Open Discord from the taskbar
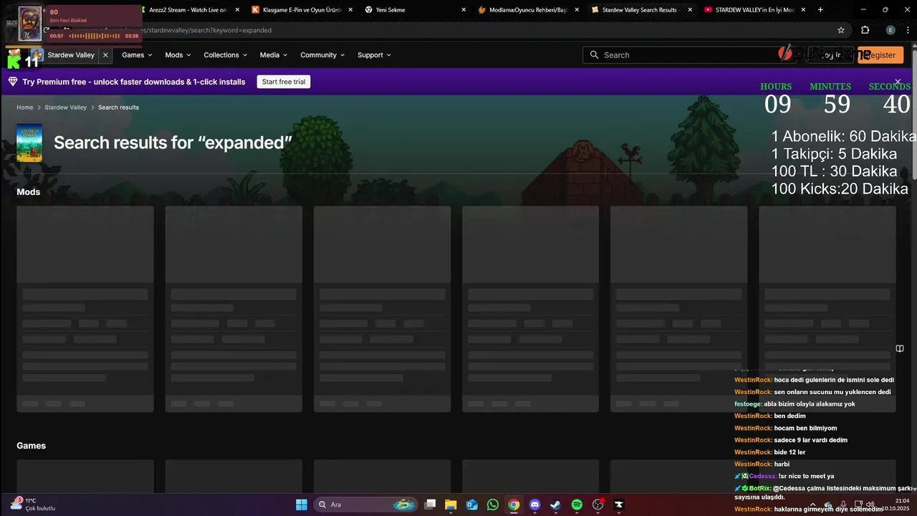Viewport: 917px width, 516px height. (534, 505)
